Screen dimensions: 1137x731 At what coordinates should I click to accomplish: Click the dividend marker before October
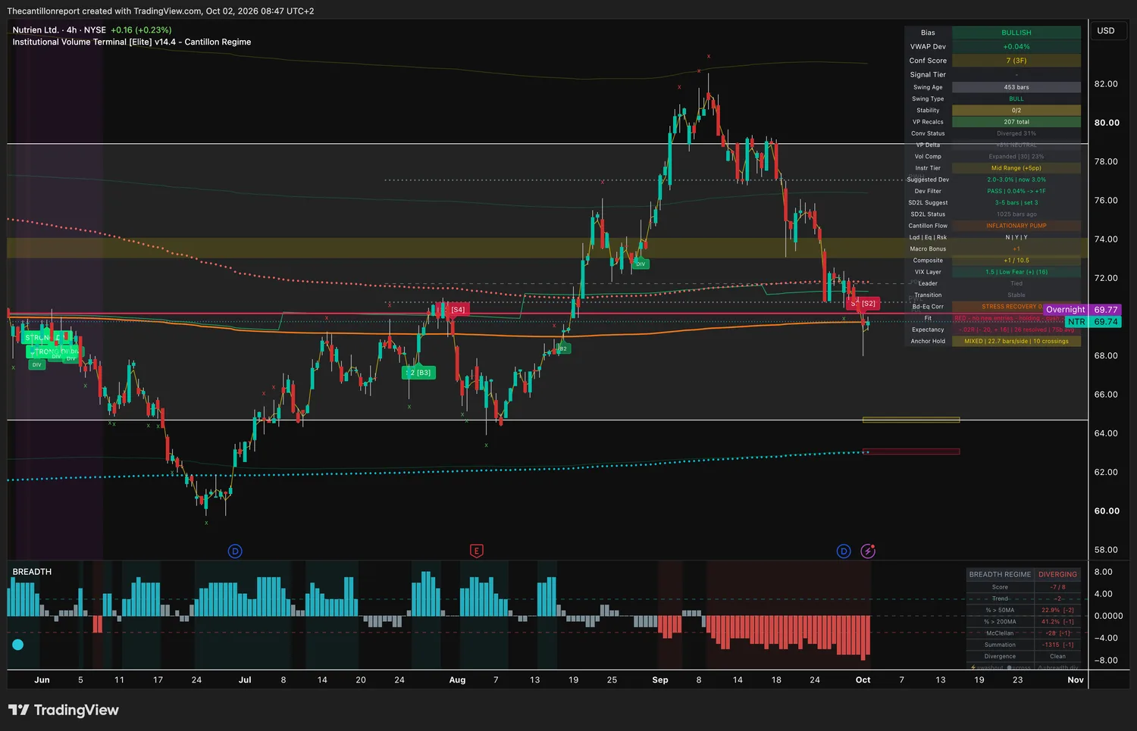point(844,551)
